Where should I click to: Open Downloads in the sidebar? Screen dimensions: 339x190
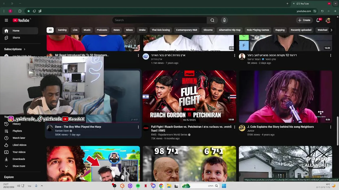pyautogui.click(x=20, y=159)
